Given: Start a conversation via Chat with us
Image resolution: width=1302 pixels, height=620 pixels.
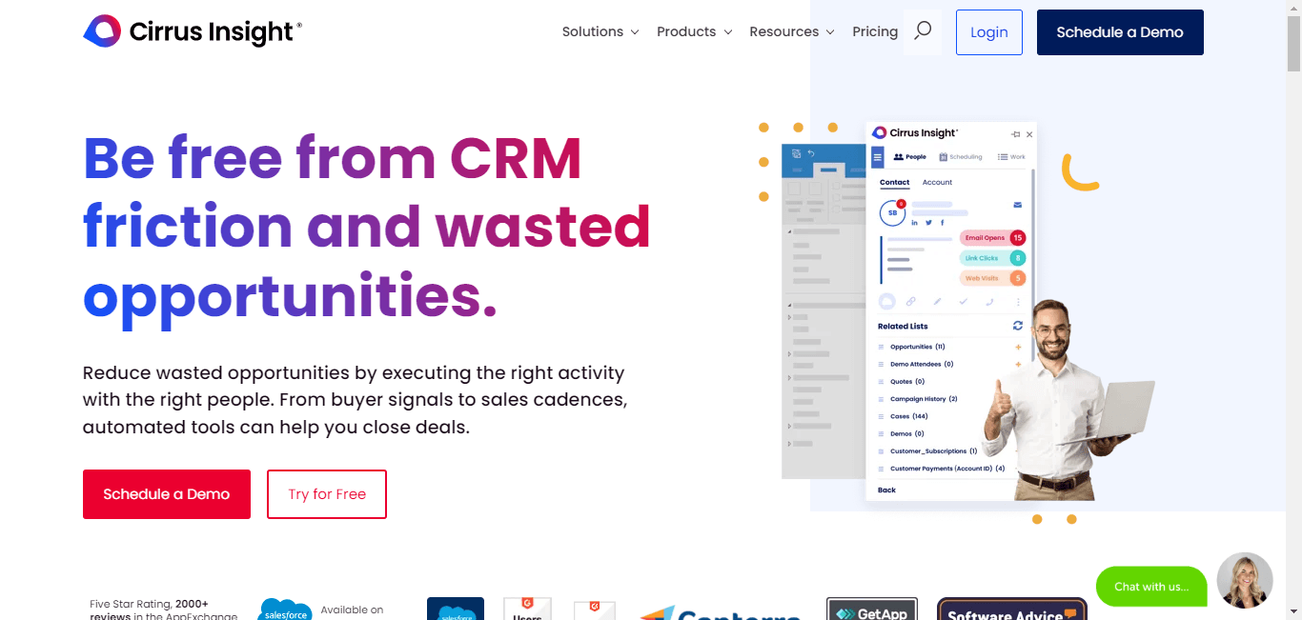Looking at the screenshot, I should point(1150,586).
